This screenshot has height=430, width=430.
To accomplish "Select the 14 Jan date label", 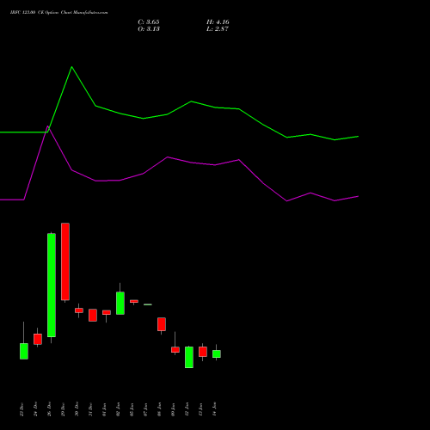I will pyautogui.click(x=214, y=409).
